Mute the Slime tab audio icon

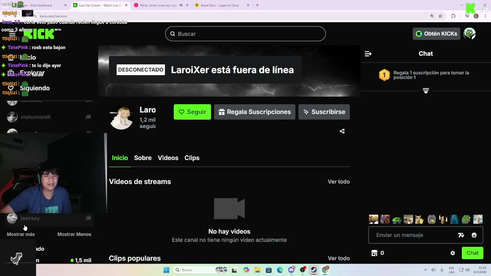[181, 5]
